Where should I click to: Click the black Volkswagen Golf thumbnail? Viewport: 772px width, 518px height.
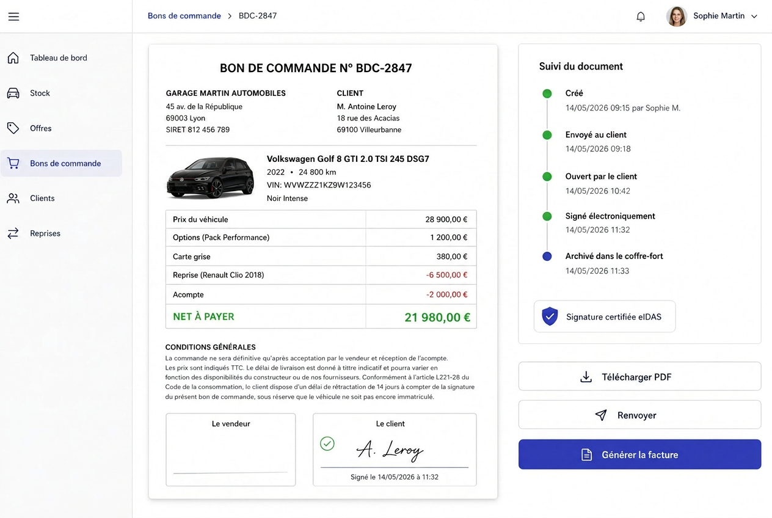(211, 178)
